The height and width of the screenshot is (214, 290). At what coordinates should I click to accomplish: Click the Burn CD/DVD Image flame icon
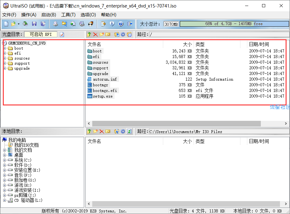point(91,24)
